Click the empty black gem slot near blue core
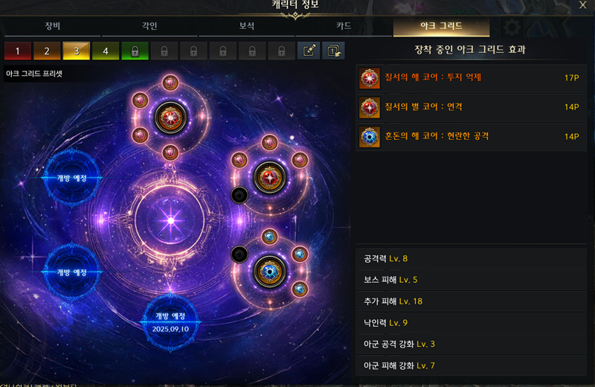 [239, 254]
